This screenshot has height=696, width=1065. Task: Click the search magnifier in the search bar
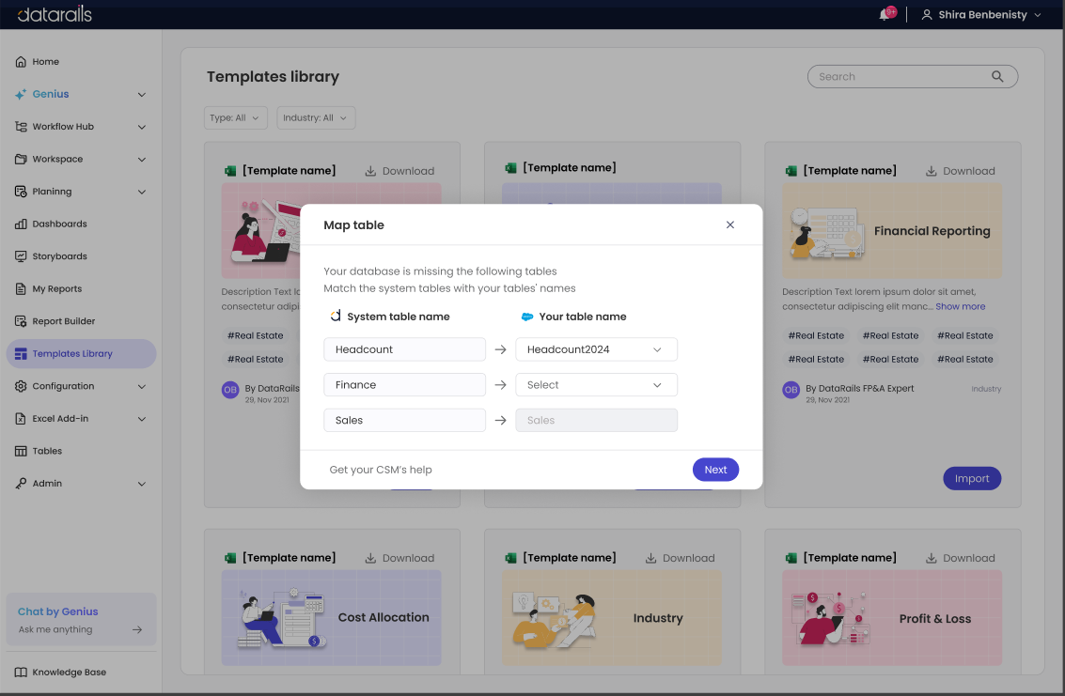click(x=996, y=76)
